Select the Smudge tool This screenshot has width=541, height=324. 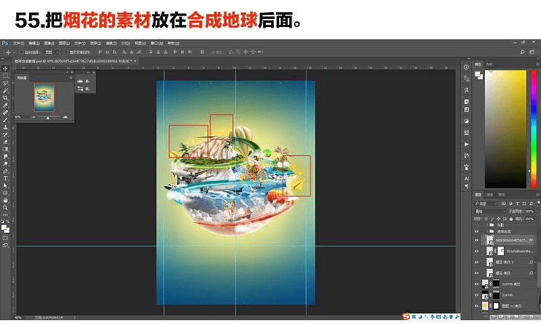pos(5,157)
